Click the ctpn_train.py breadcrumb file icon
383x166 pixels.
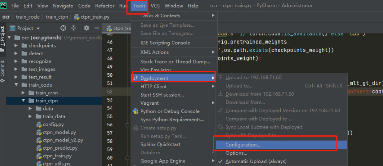(x=77, y=17)
